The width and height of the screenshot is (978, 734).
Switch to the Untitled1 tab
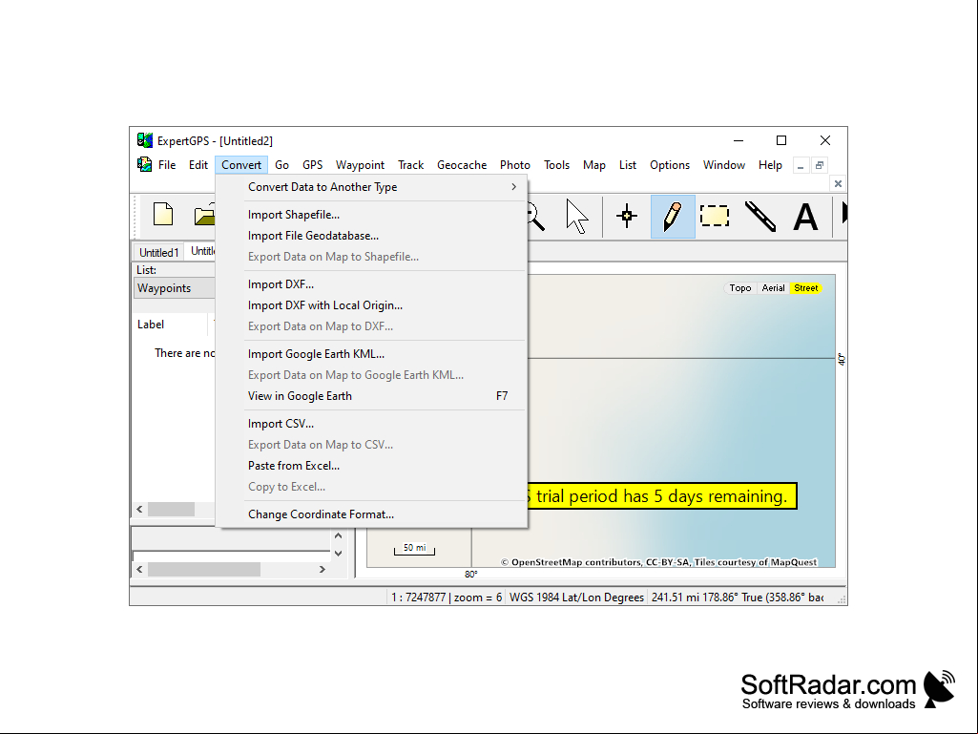[159, 252]
